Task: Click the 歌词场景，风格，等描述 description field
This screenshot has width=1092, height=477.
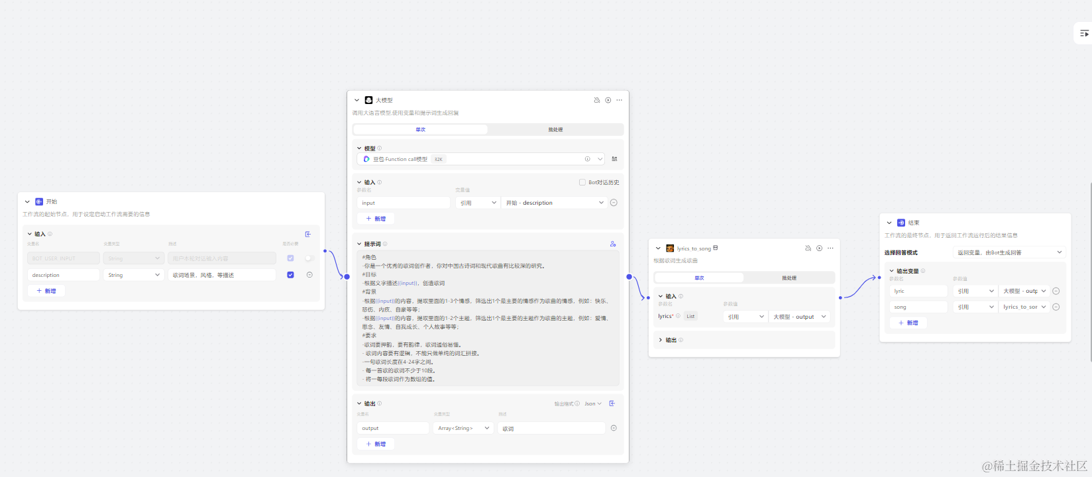Action: [x=222, y=275]
